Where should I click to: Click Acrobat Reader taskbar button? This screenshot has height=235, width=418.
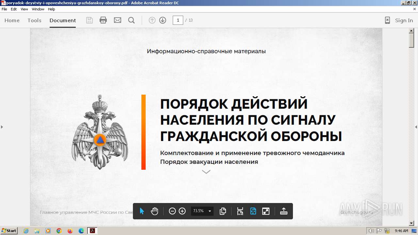(92, 231)
